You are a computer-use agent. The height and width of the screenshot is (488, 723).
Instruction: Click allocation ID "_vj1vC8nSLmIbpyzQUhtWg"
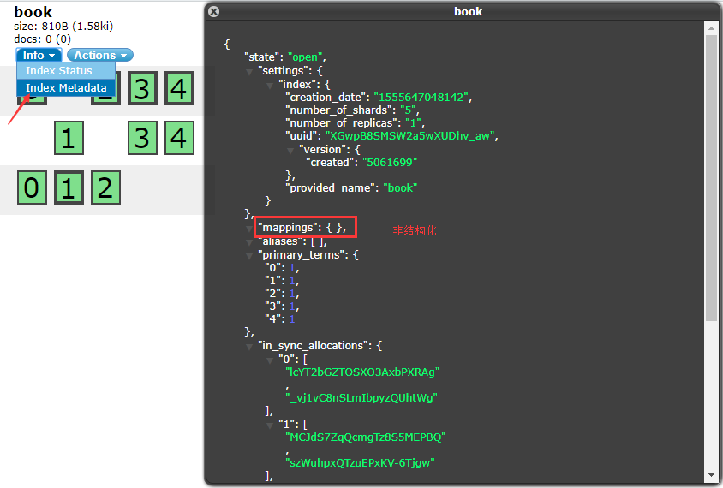pos(361,398)
